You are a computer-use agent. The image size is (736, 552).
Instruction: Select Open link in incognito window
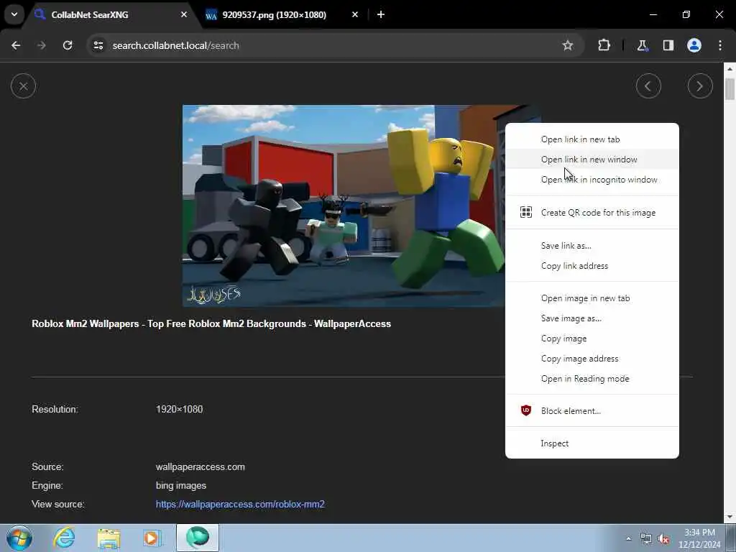(592, 180)
